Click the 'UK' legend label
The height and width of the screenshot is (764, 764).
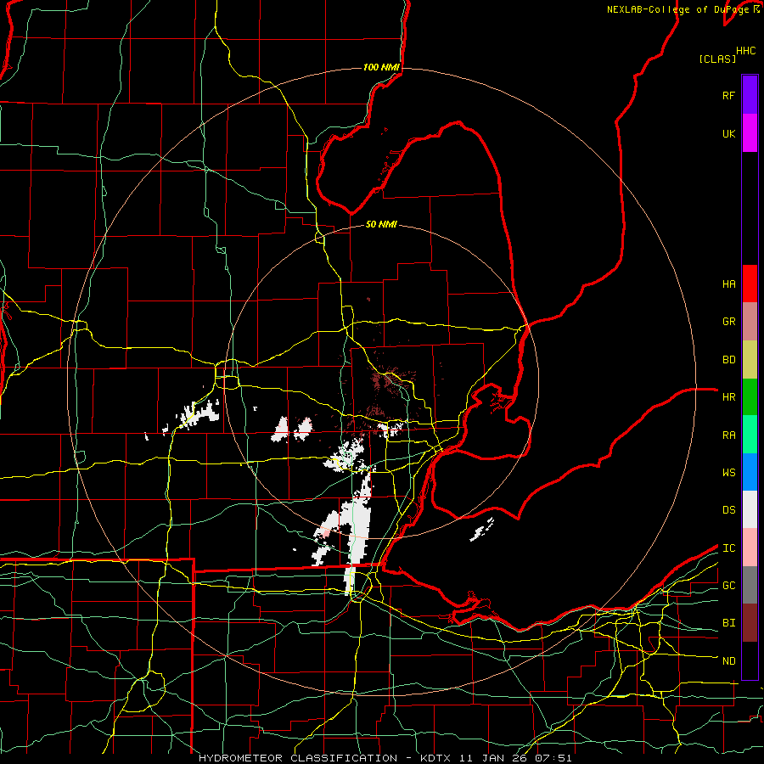[728, 133]
